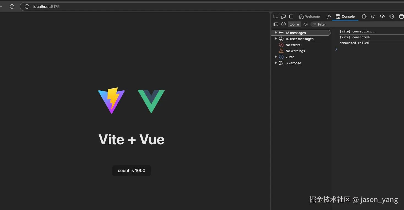Open the top JavaScript context dropdown

point(294,24)
